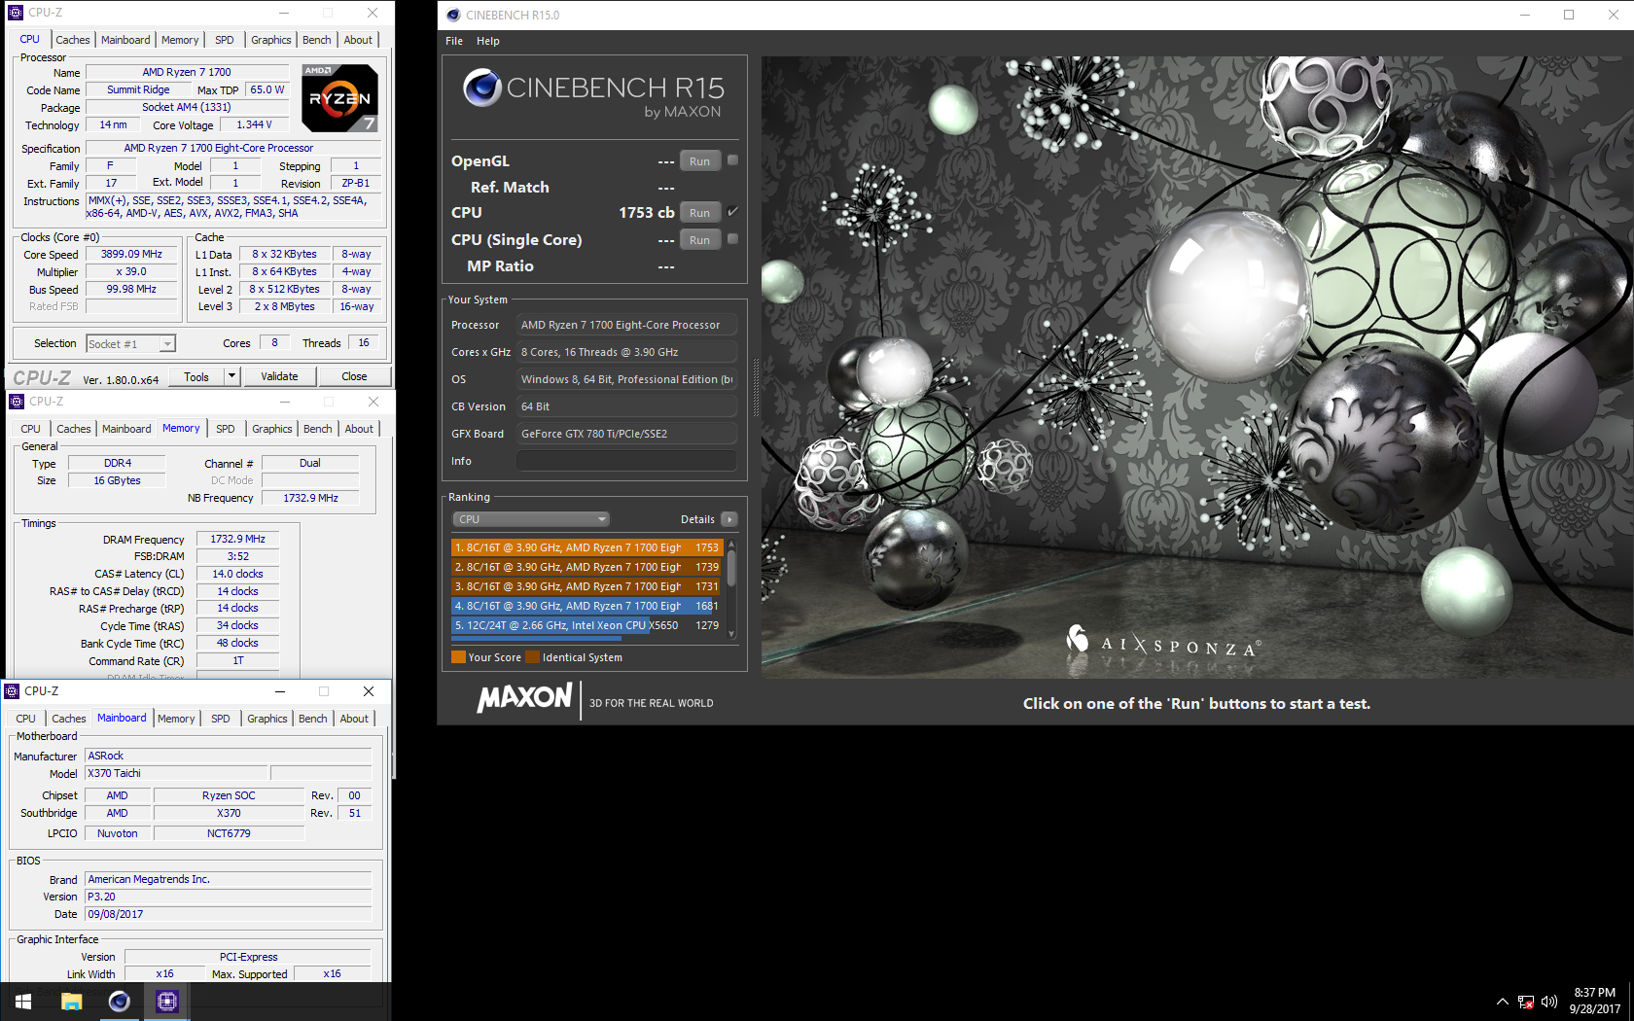Toggle the CPU Single Core checkbox
This screenshot has height=1021, width=1634.
tap(732, 239)
